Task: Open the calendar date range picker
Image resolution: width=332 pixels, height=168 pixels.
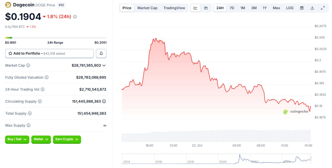Action: click(302, 8)
